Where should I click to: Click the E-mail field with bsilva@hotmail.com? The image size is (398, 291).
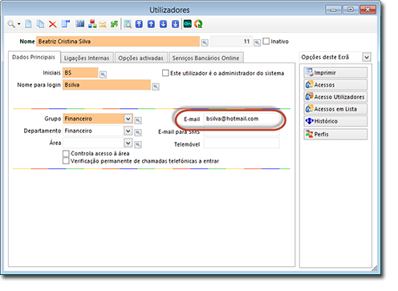point(242,119)
